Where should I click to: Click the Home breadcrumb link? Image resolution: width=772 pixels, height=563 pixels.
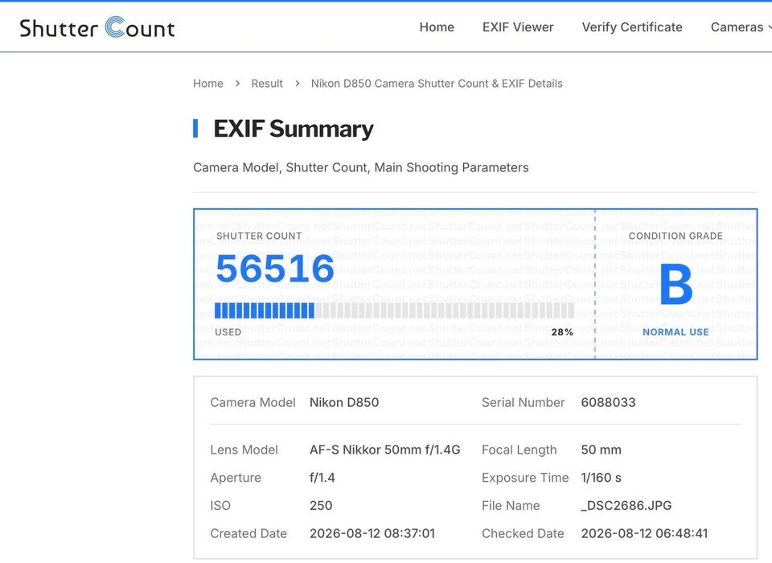pos(207,83)
